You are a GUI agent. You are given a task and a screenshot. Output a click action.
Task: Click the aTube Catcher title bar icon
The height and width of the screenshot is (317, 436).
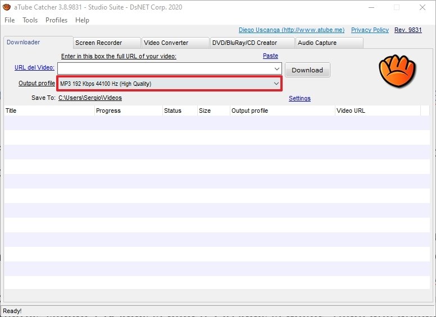pos(7,7)
